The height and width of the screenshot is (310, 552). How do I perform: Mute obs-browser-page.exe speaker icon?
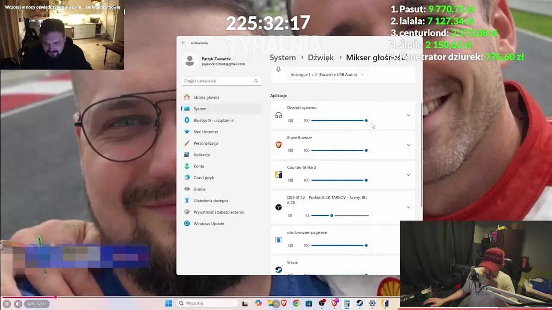[291, 245]
